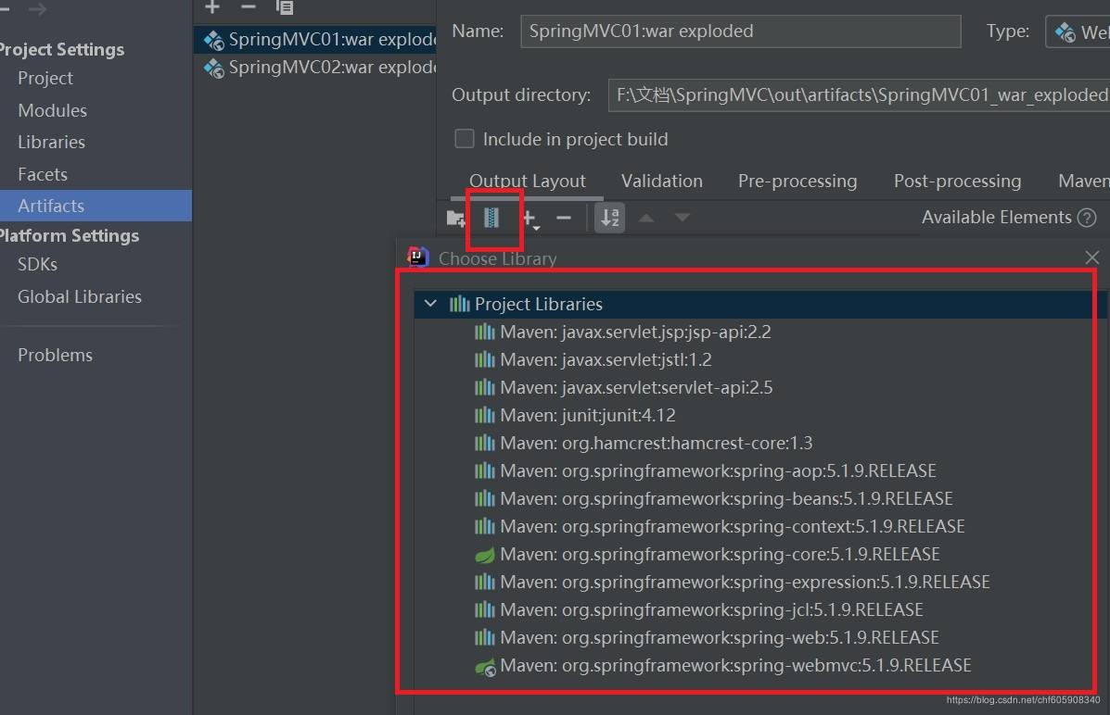Remove selected artifact with minus icon
The image size is (1110, 715).
coord(248,7)
